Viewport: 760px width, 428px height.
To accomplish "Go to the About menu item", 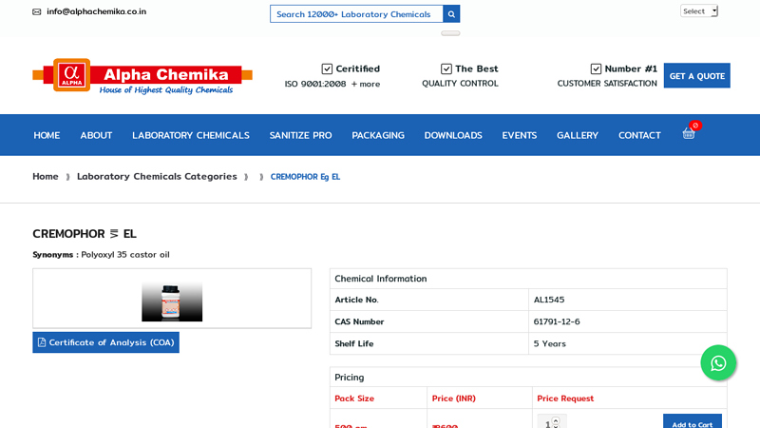I will [96, 135].
